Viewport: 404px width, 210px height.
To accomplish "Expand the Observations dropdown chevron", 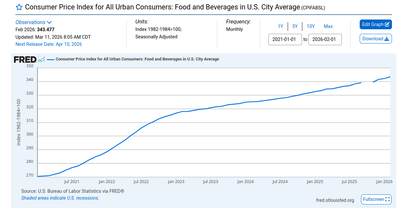I will point(50,22).
